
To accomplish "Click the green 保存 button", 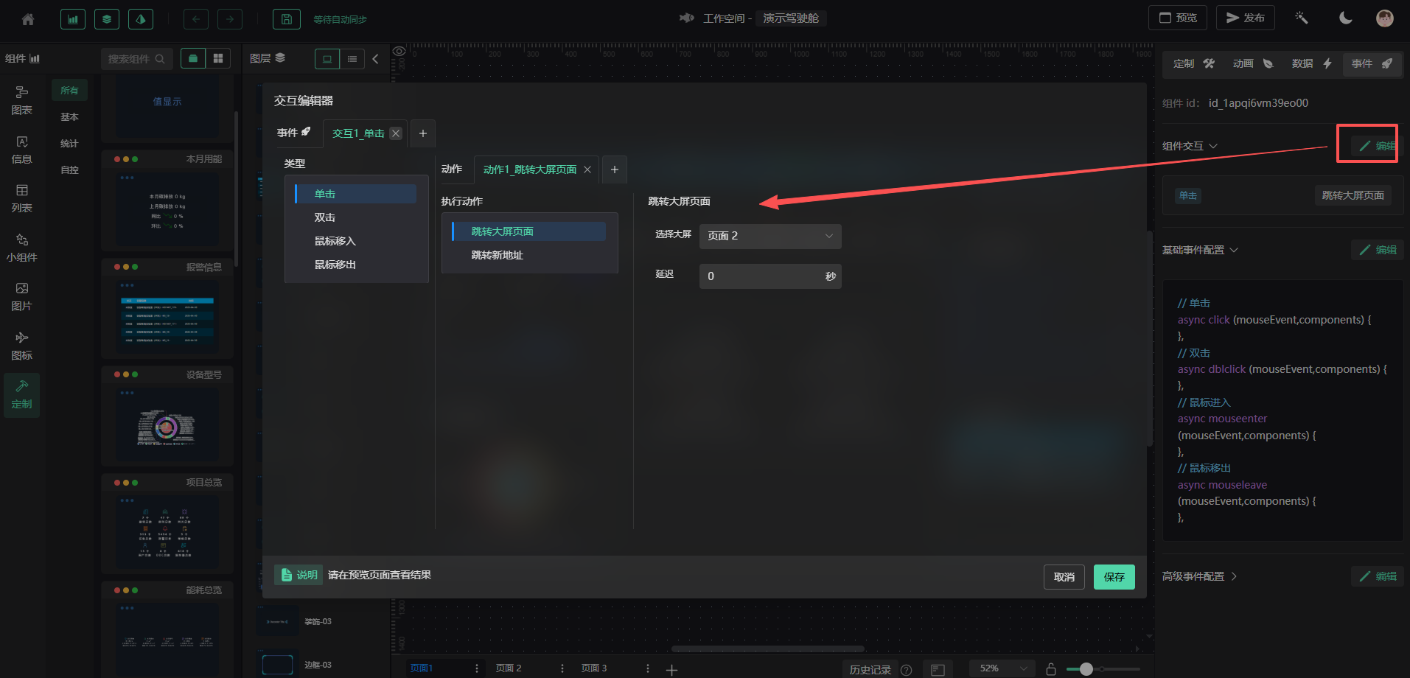I will tap(1114, 577).
